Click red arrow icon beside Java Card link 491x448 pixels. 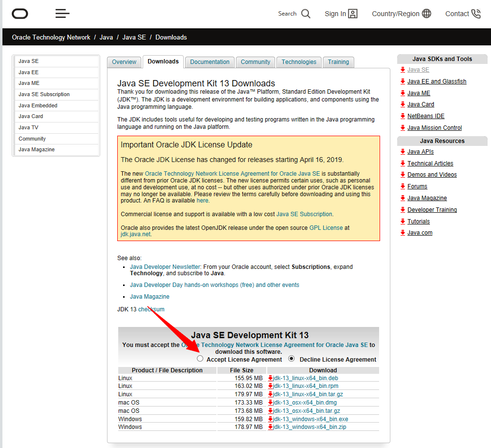tap(403, 104)
